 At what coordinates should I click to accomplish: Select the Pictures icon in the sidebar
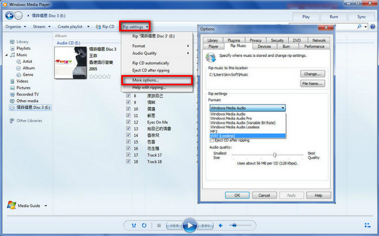coord(12,87)
